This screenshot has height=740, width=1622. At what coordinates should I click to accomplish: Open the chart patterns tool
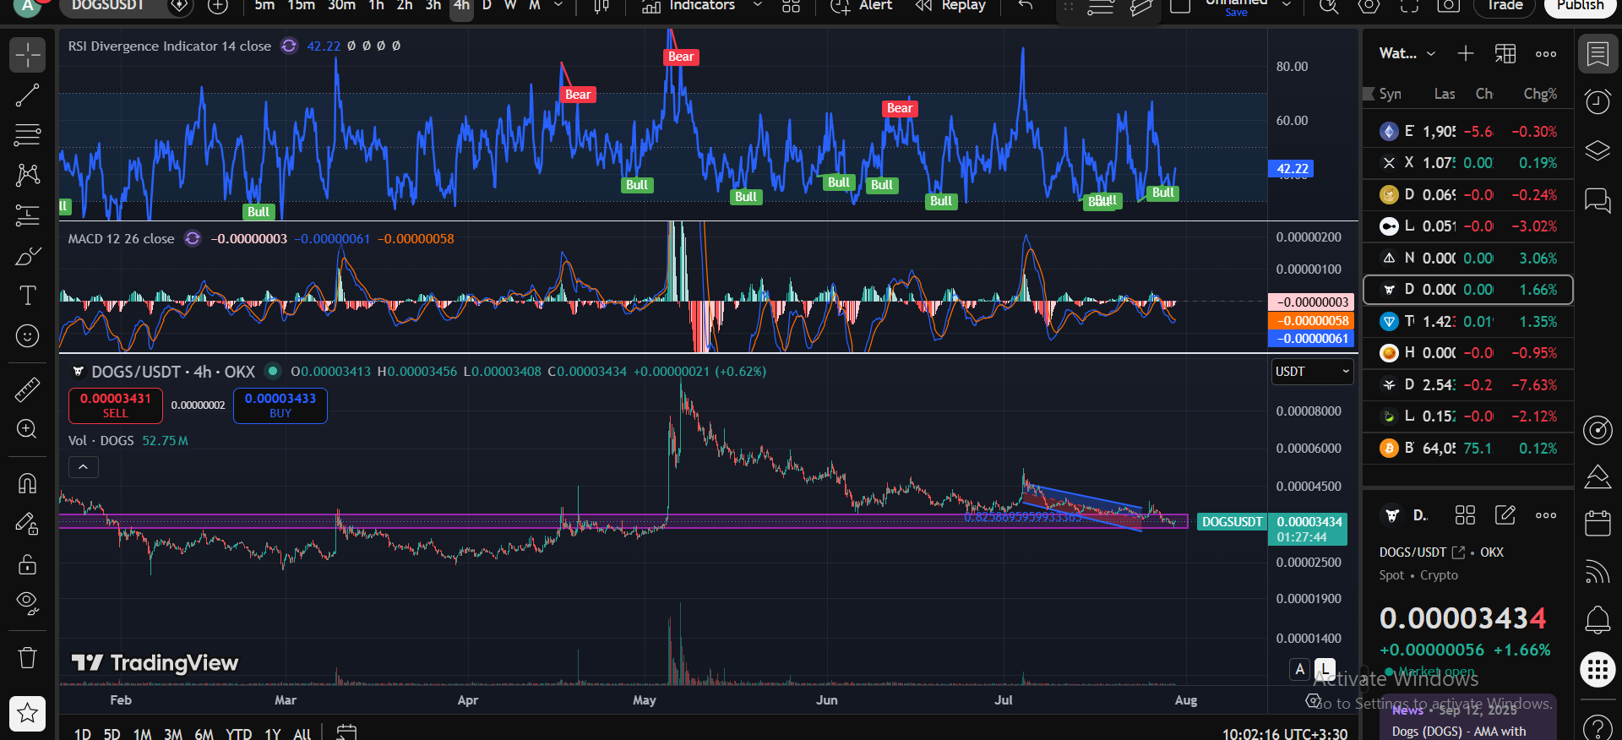[x=28, y=175]
